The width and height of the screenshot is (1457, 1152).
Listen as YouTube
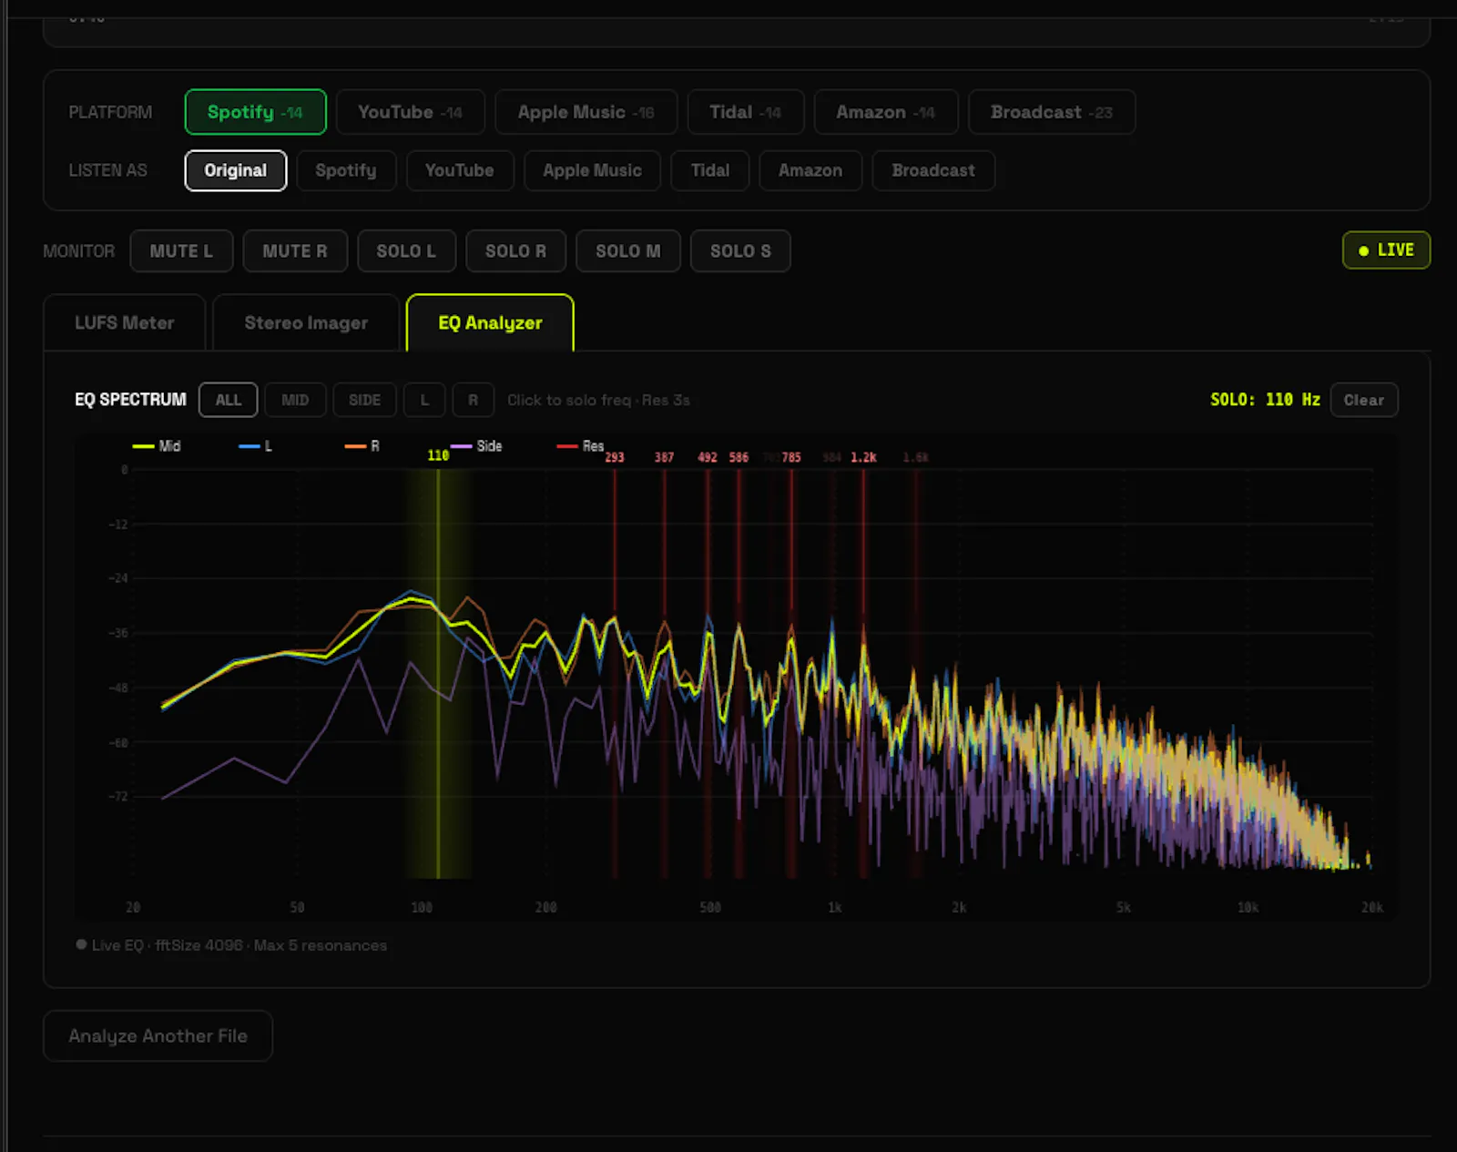coord(460,170)
